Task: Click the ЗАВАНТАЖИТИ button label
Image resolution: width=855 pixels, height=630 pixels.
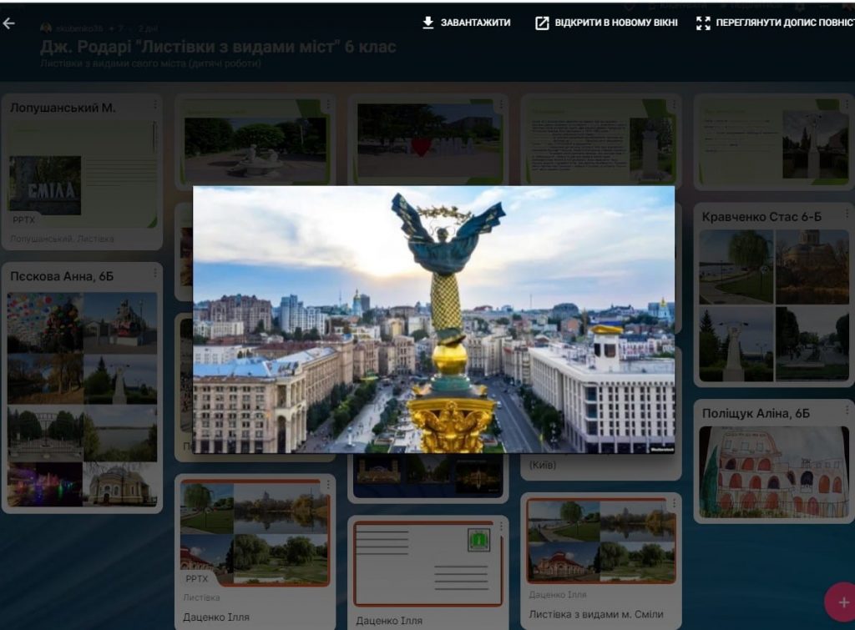Action: tap(475, 23)
